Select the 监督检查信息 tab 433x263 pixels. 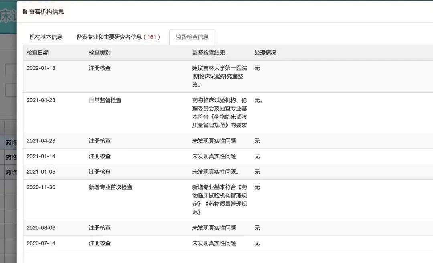pyautogui.click(x=192, y=37)
